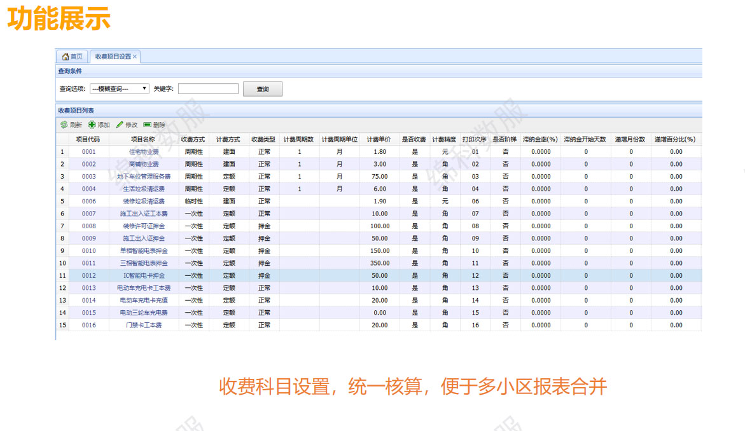Open the 首页 home tab
The image size is (745, 431).
(73, 57)
